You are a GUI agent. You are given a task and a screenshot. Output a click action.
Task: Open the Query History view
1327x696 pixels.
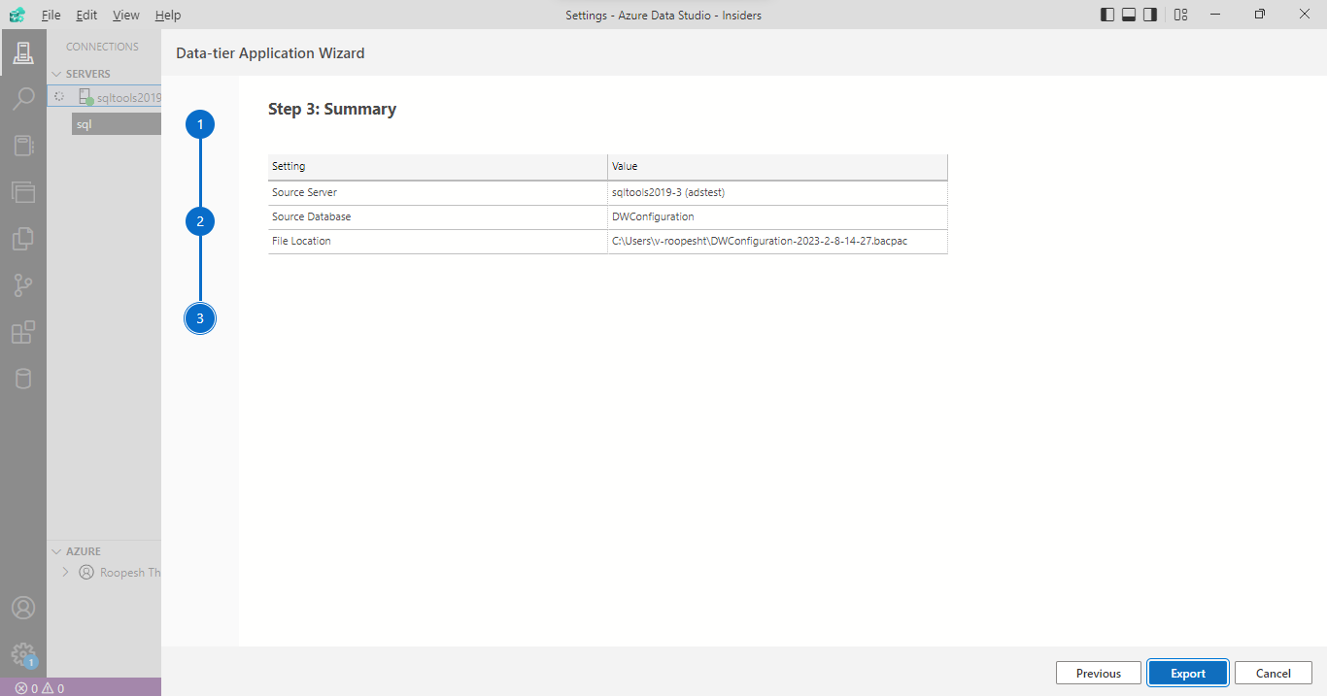[x=23, y=191]
